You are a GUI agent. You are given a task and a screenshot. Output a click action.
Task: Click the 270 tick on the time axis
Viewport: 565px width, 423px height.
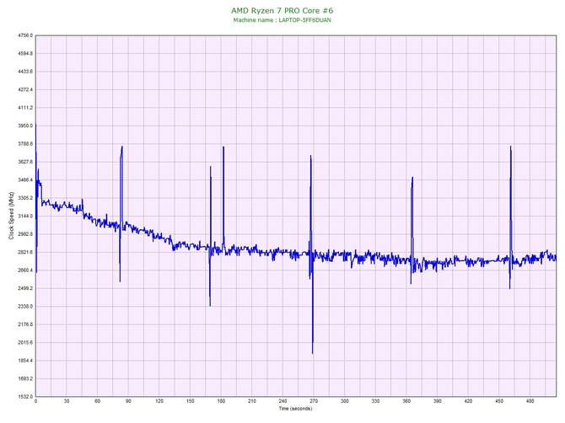click(314, 401)
